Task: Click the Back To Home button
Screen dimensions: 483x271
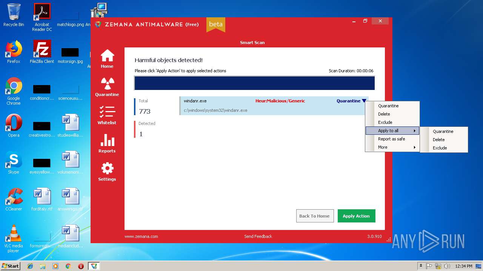Action: point(315,216)
